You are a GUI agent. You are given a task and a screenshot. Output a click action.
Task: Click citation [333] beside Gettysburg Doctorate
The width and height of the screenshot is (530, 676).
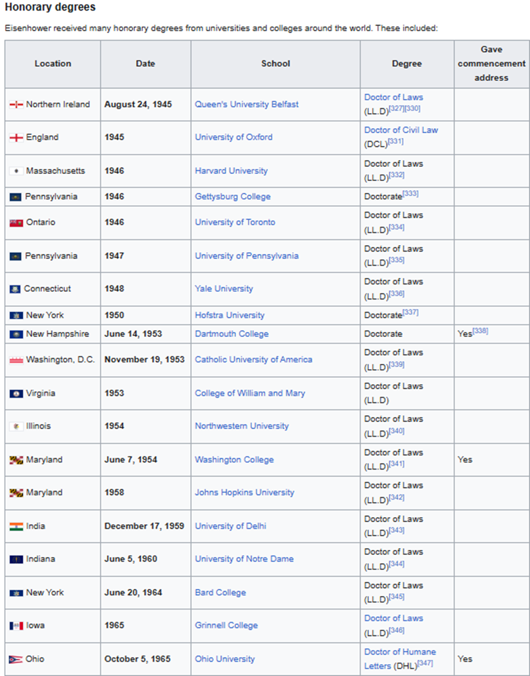(411, 194)
